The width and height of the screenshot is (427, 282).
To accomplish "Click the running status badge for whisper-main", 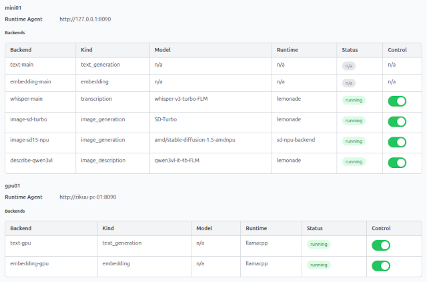I will 354,100.
